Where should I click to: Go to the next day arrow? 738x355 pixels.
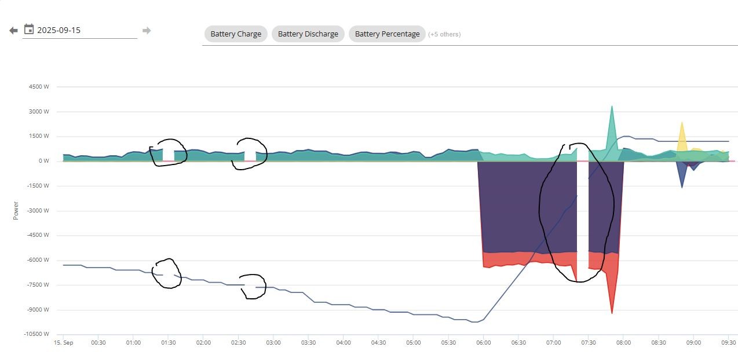147,31
